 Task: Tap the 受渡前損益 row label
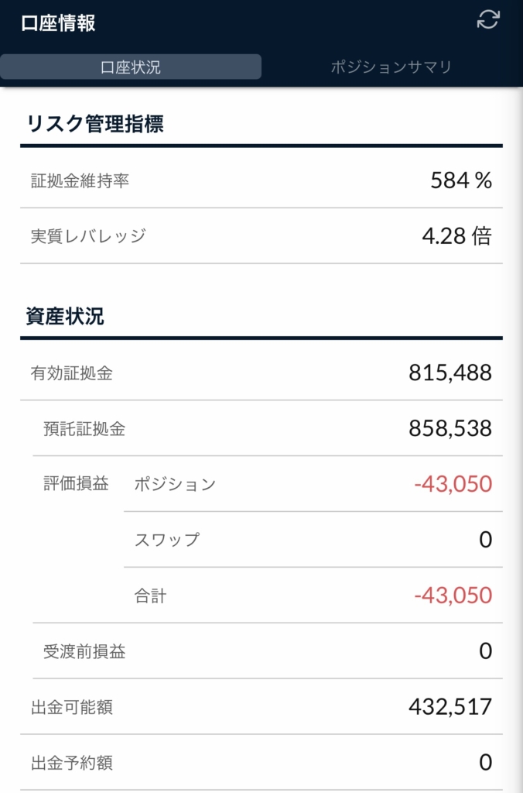coord(84,651)
